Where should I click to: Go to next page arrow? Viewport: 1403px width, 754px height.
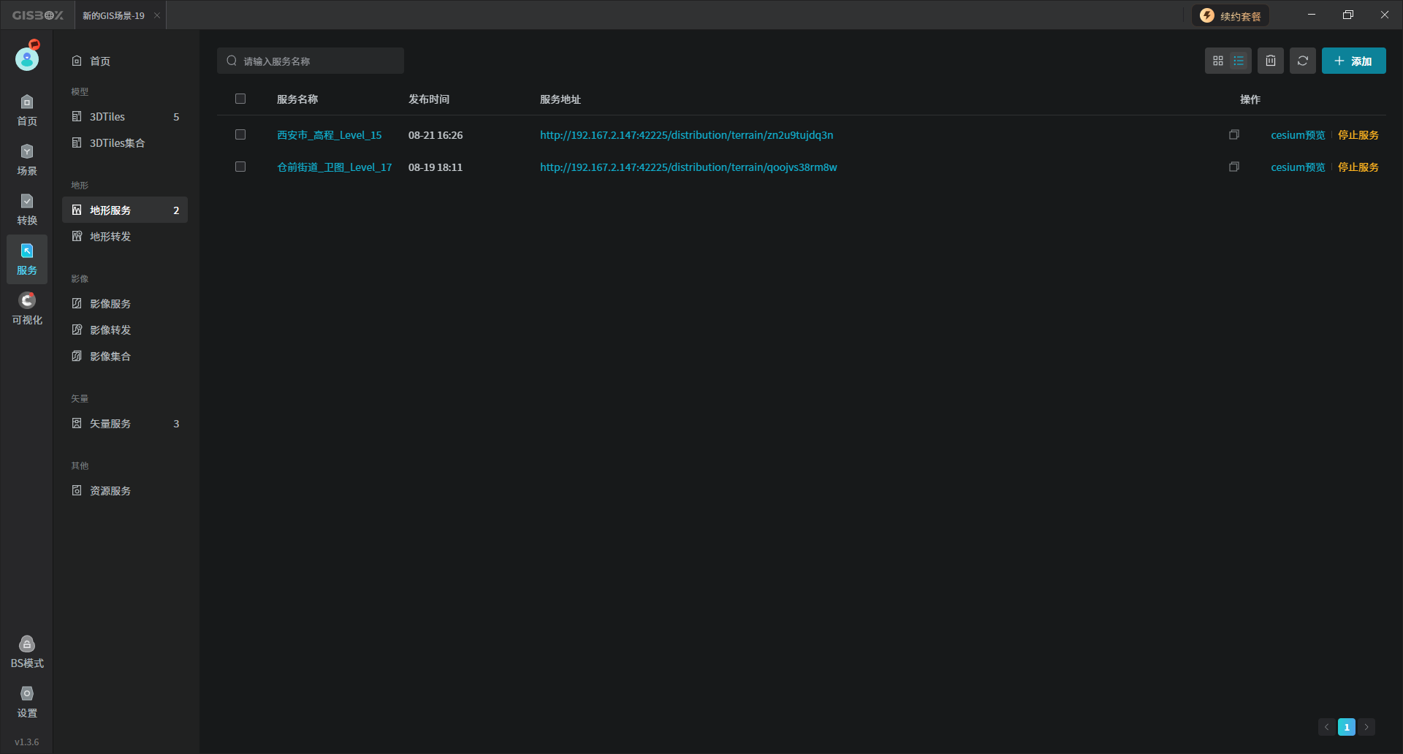(1366, 727)
